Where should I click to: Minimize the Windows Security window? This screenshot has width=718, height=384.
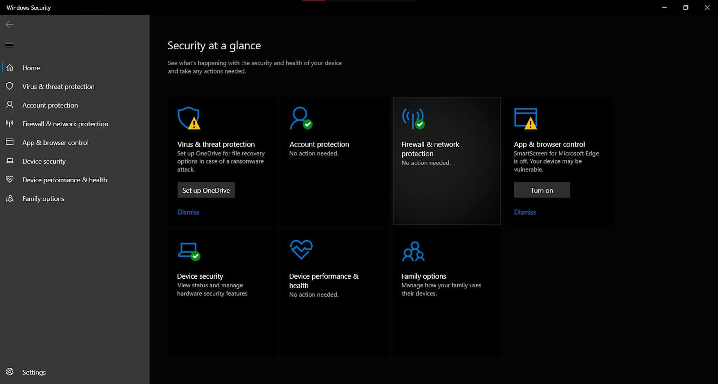pos(665,8)
